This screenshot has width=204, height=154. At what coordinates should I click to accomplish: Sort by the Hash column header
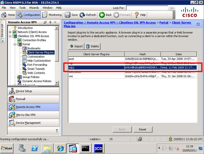(x=142, y=54)
